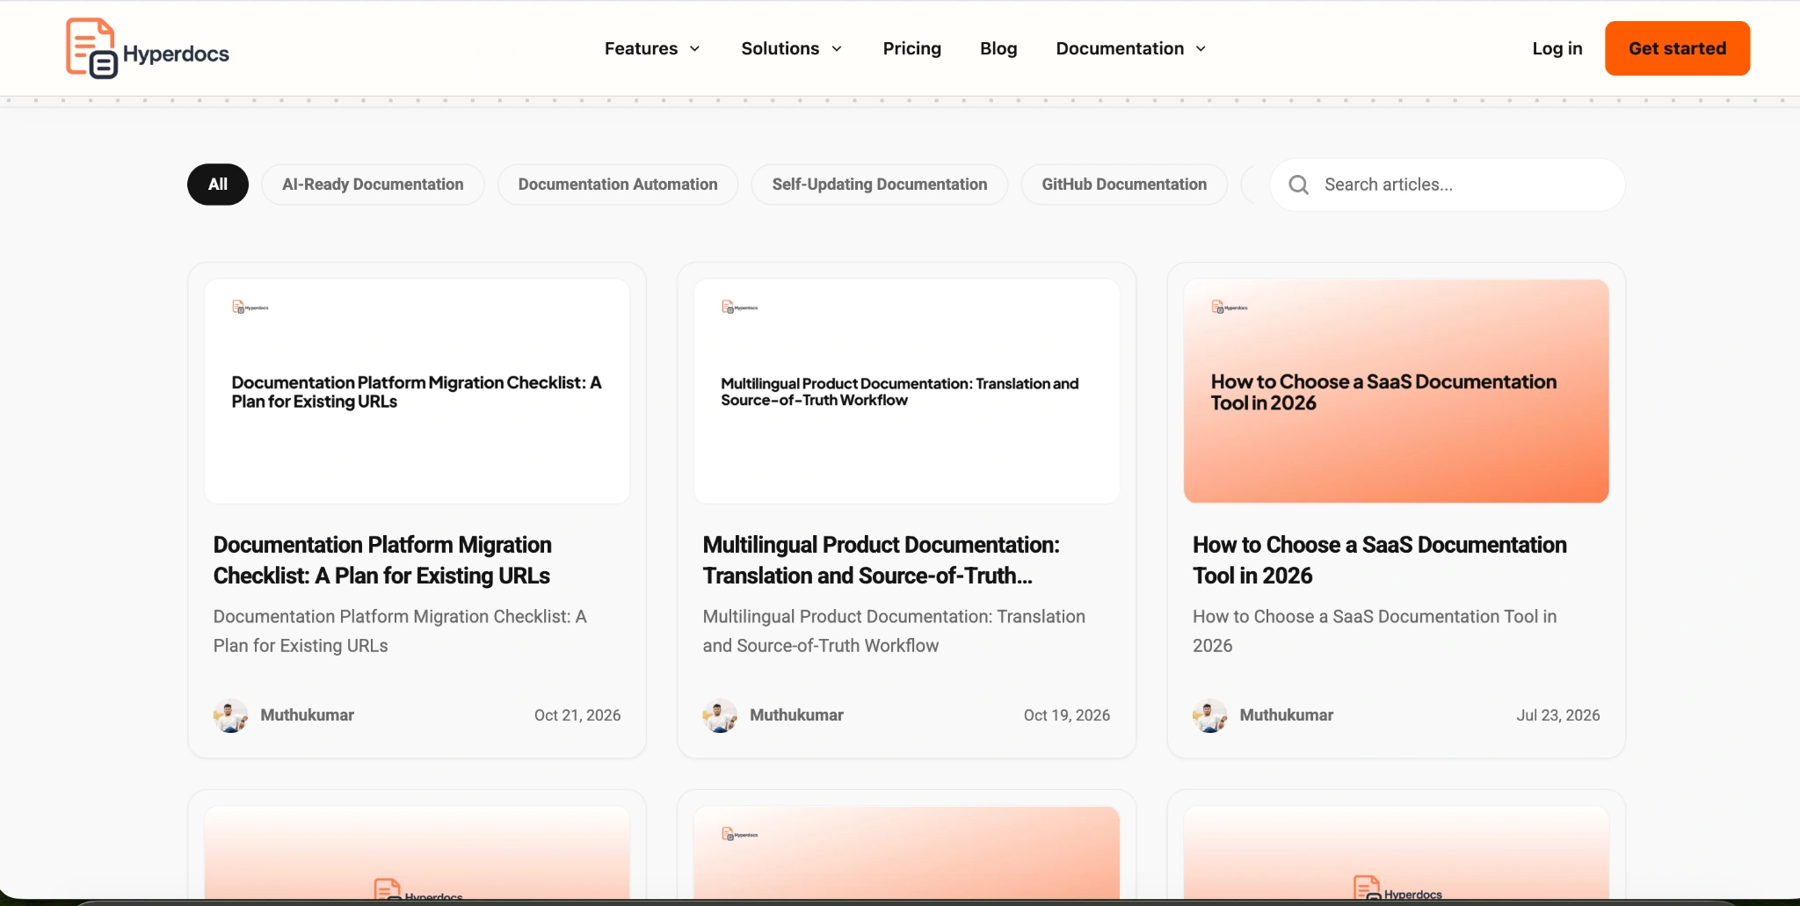This screenshot has width=1800, height=906.
Task: Click the Jul 23, 2026 date
Action: (x=1557, y=715)
